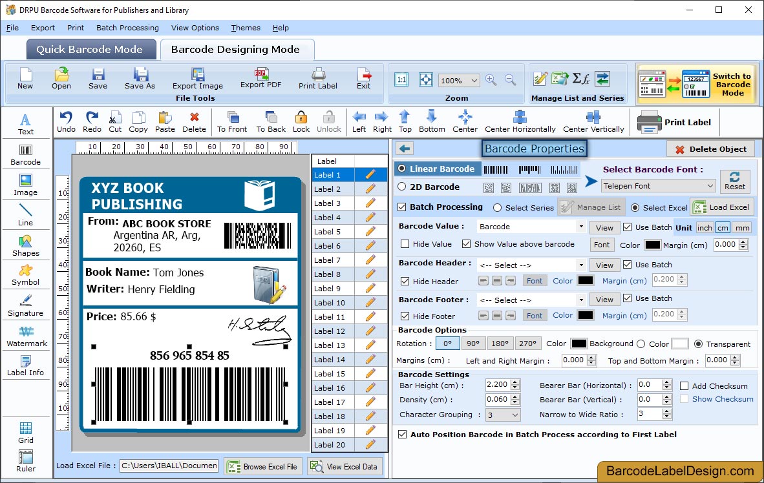
Task: Open the Batch Processing menu
Action: (127, 28)
